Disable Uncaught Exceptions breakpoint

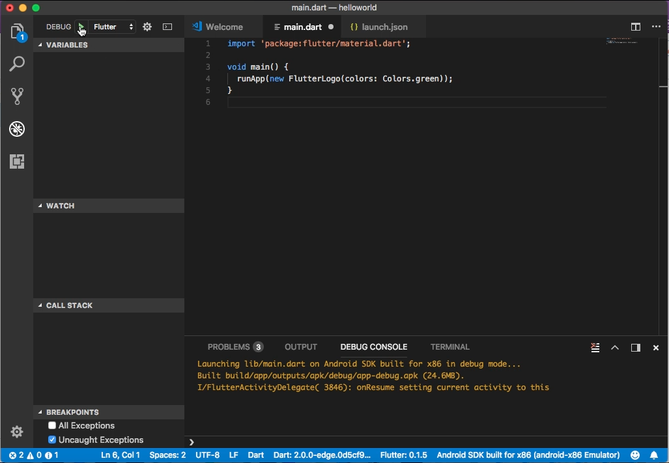click(52, 440)
